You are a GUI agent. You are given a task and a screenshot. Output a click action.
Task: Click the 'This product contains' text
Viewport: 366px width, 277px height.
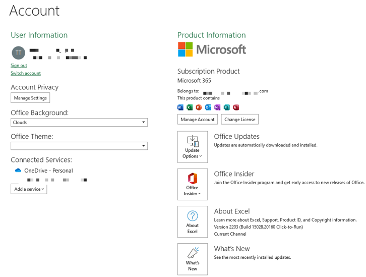[x=199, y=98]
